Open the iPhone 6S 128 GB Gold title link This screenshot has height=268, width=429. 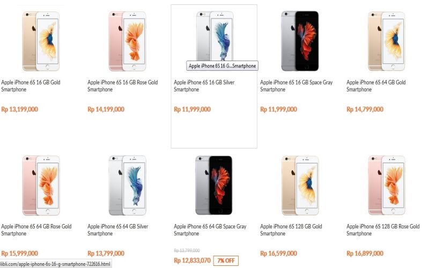[291, 230]
